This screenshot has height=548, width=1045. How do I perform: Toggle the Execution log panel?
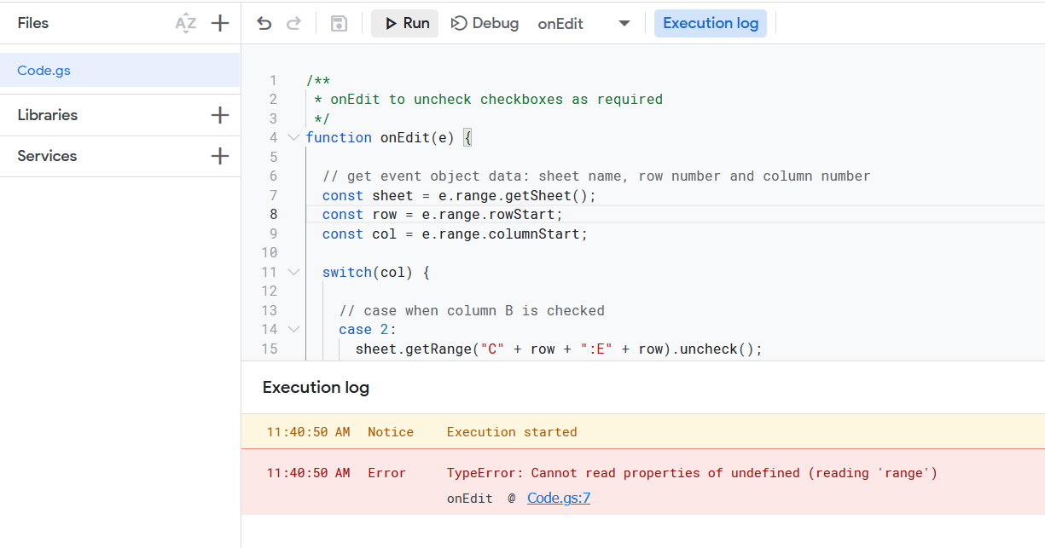[710, 24]
